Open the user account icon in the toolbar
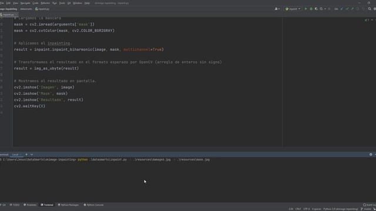This screenshot has width=376, height=211. point(277,9)
